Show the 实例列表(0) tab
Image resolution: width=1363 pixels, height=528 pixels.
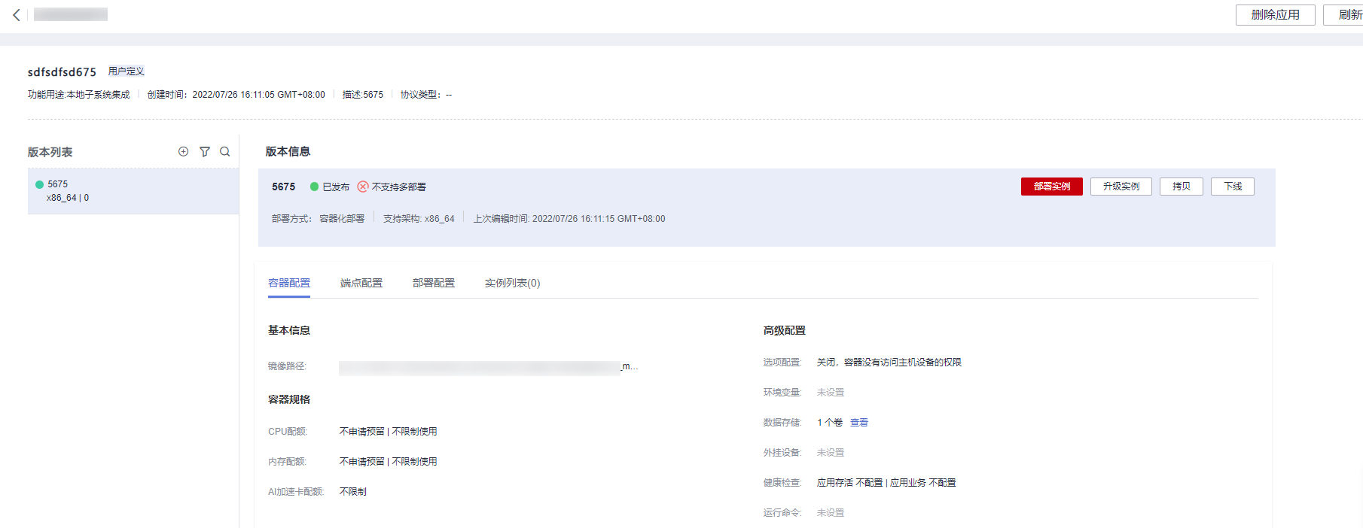click(512, 283)
